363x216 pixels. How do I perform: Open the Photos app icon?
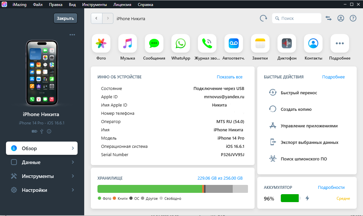pyautogui.click(x=101, y=43)
